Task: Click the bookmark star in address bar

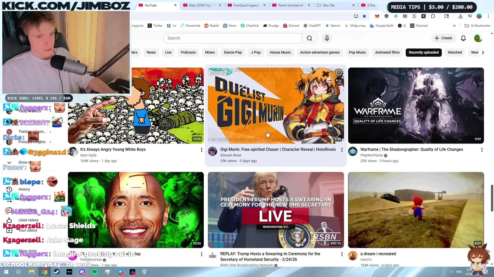Action: pyautogui.click(x=364, y=16)
